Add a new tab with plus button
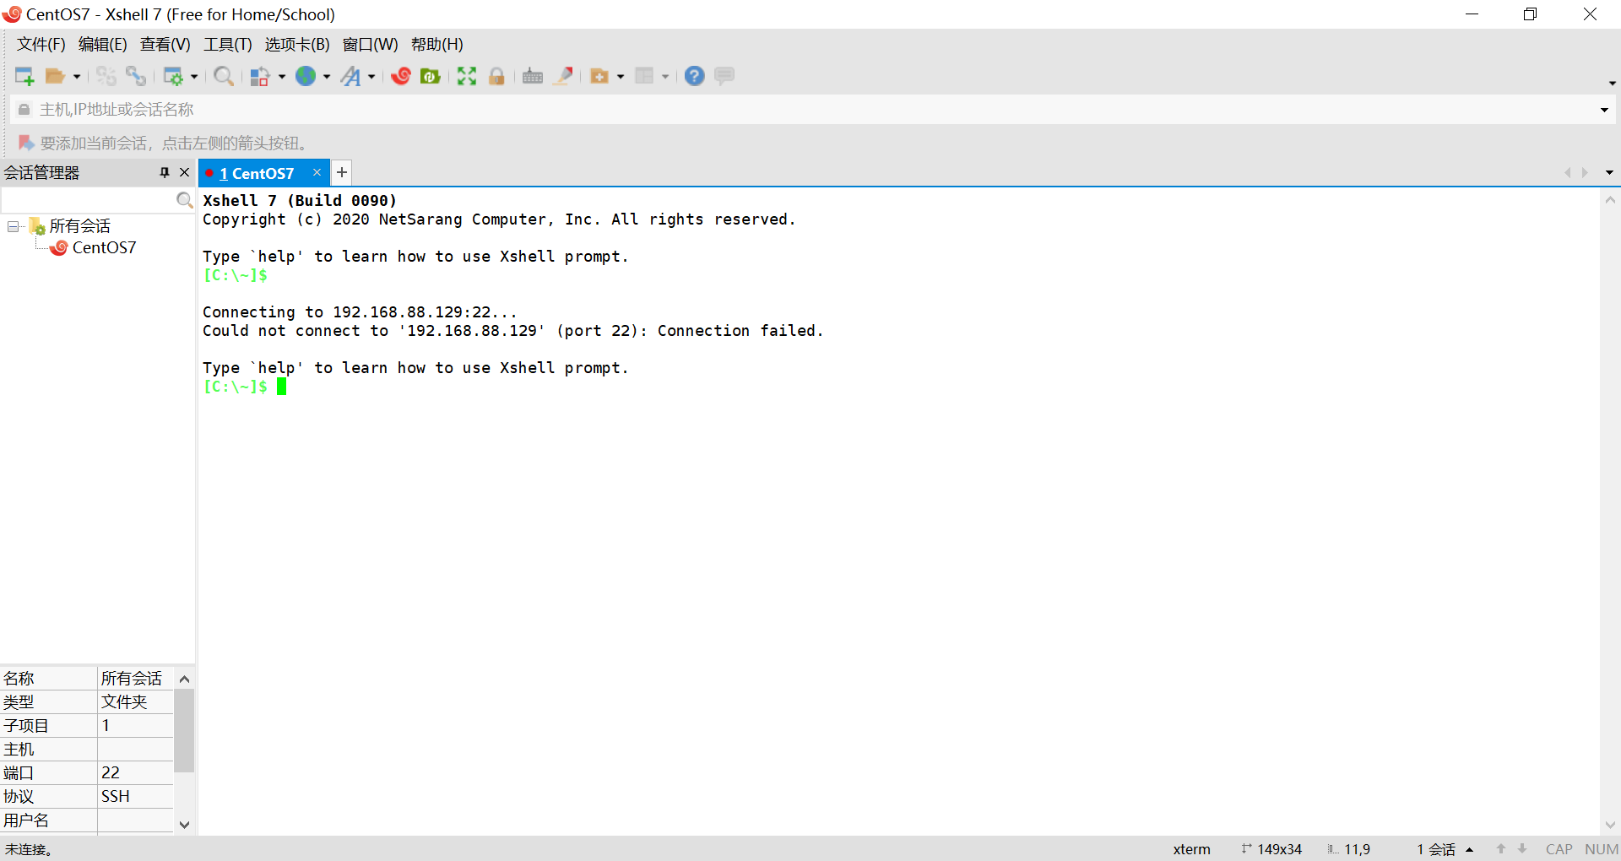1621x861 pixels. [x=342, y=173]
